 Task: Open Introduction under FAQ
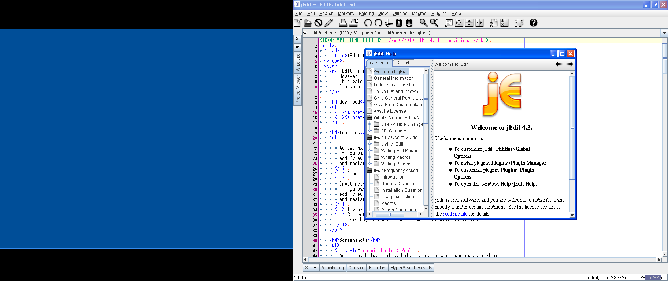point(393,177)
